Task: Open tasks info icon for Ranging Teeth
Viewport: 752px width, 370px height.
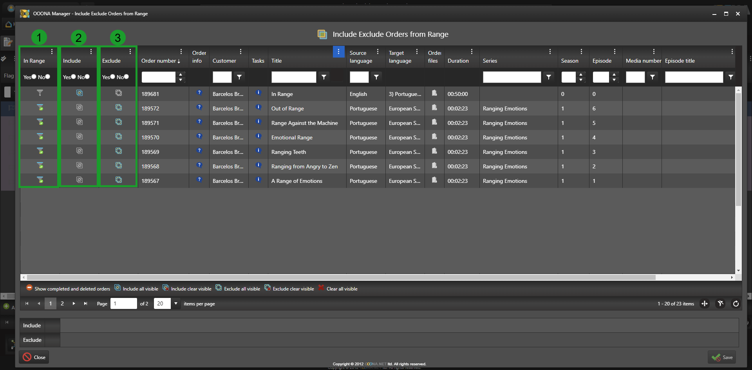Action: [258, 151]
